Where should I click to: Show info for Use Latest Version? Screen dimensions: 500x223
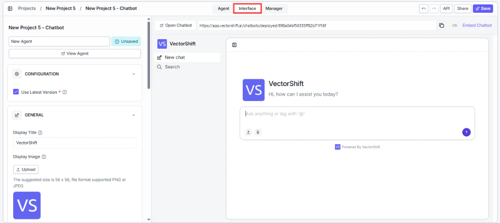point(65,92)
